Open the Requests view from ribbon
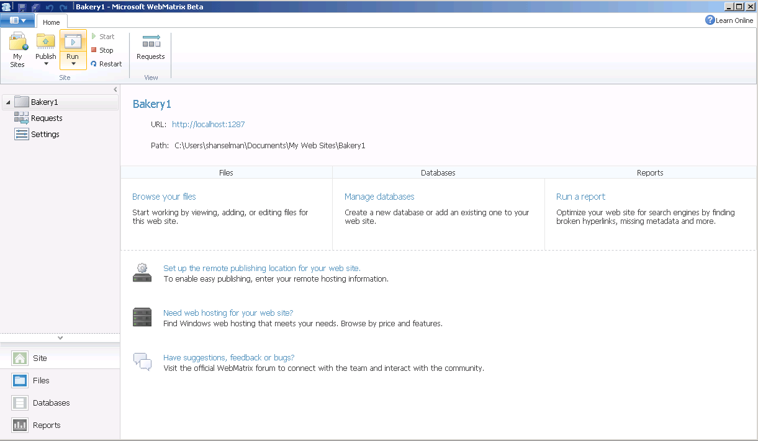Viewport: 758px width, 441px height. (151, 48)
